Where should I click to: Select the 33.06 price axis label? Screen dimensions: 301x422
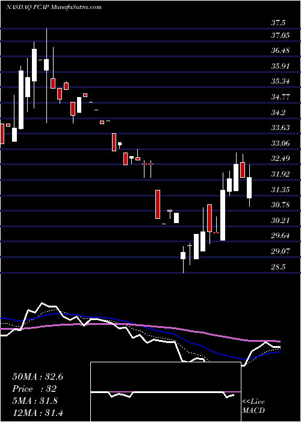pyautogui.click(x=280, y=143)
